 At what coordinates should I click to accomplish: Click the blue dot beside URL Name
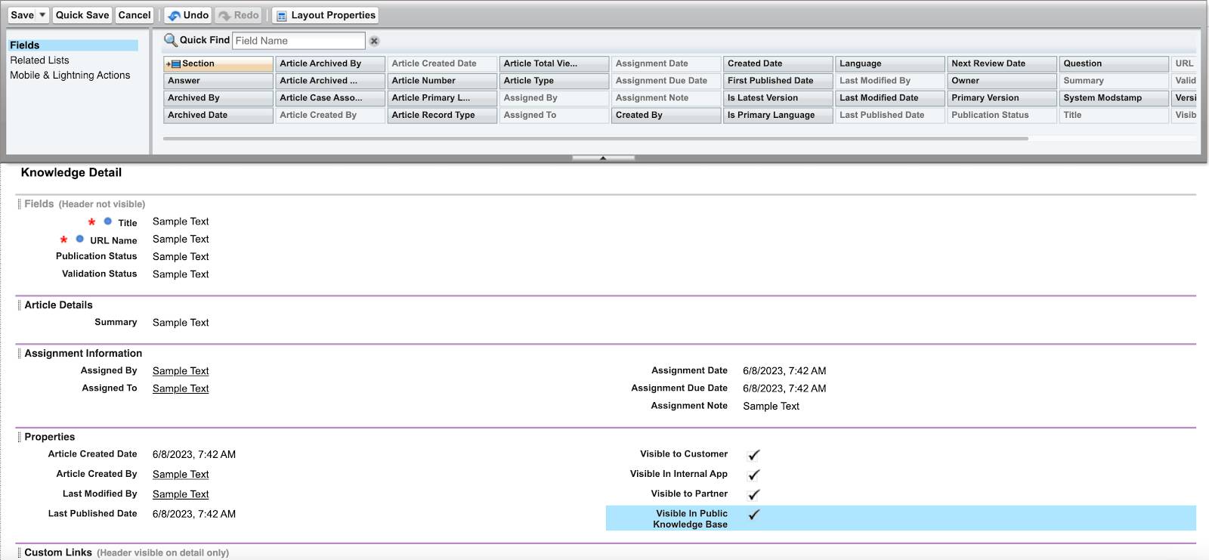80,239
